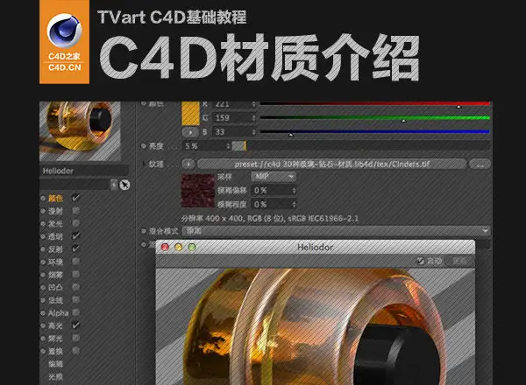Click the color mode arrow button beside B
526x385 pixels.
[x=190, y=132]
